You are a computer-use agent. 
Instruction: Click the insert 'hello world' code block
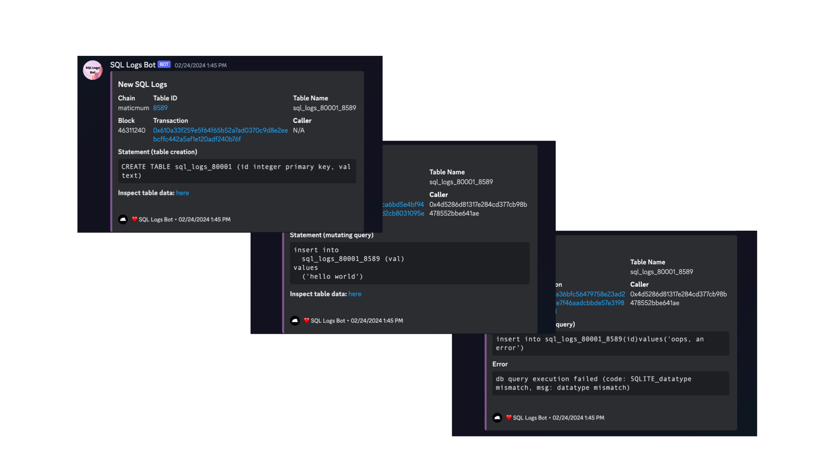(409, 263)
